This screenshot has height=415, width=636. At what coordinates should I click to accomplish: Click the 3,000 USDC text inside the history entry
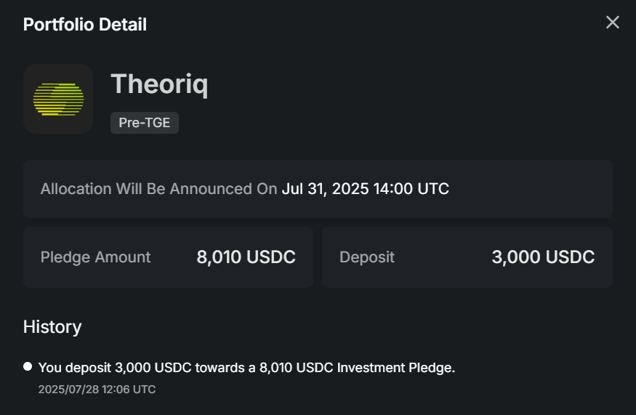point(153,368)
